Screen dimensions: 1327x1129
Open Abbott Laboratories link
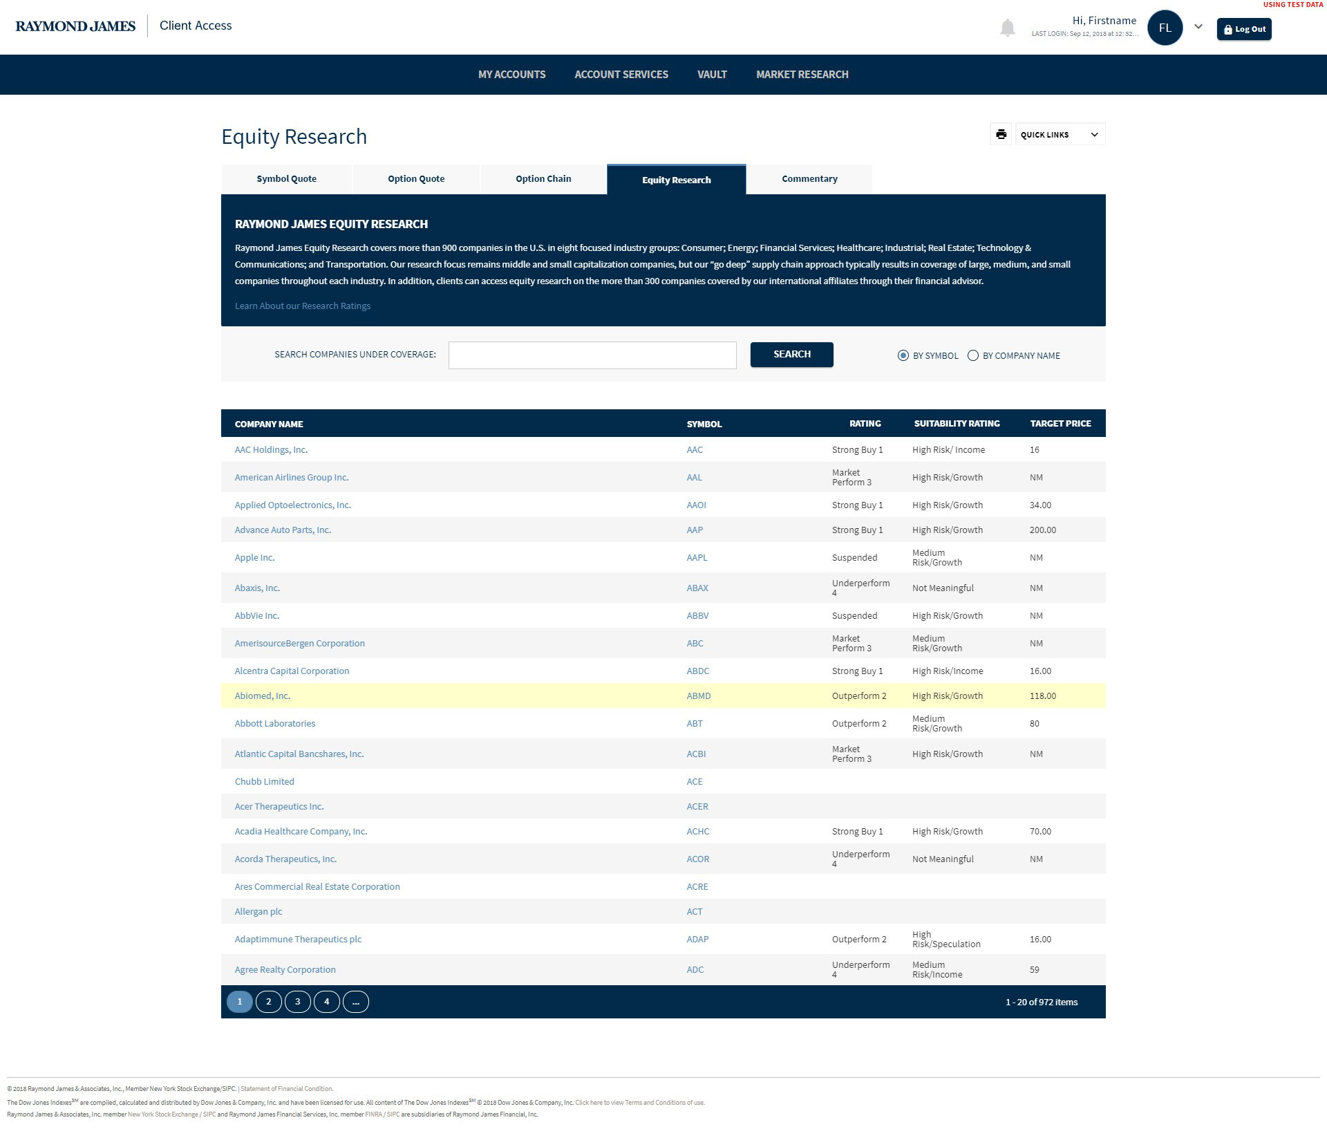tap(274, 723)
